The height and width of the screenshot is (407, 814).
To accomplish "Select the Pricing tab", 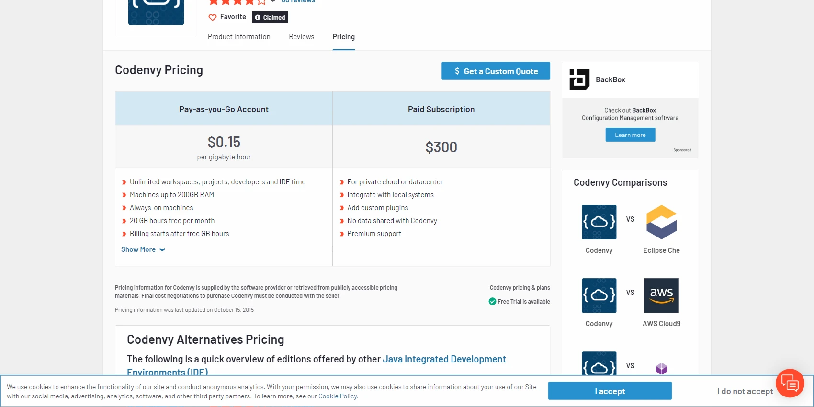I will coord(344,37).
